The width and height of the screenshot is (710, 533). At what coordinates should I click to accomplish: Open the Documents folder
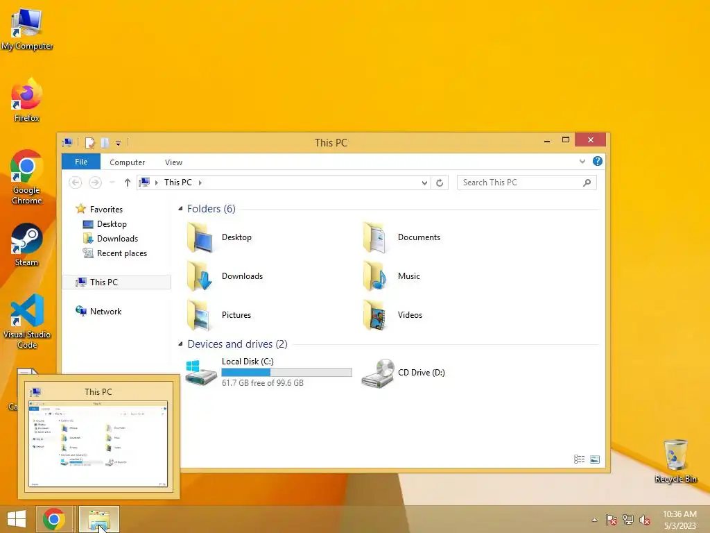(402, 237)
